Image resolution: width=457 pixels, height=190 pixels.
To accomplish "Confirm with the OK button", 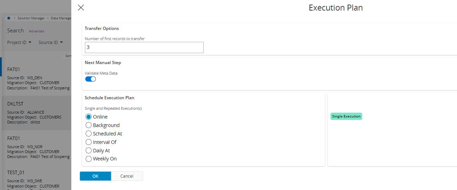I will [95, 176].
